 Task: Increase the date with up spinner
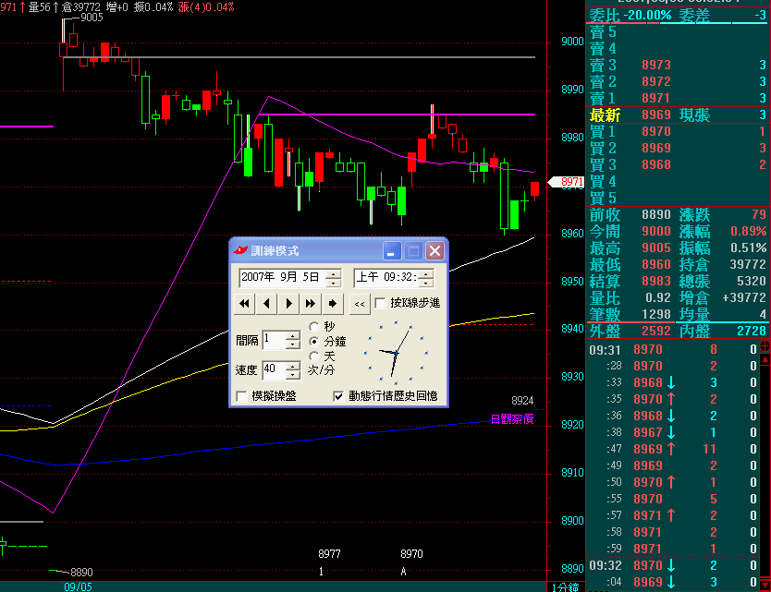[x=334, y=273]
